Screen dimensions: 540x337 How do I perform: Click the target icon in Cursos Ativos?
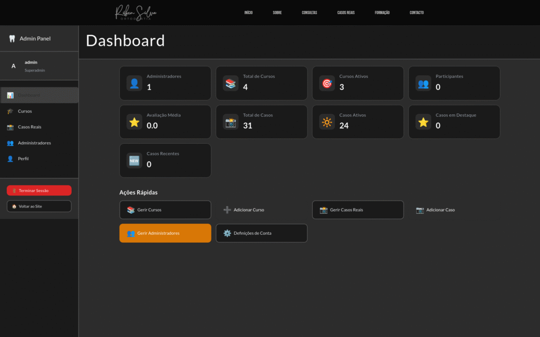[327, 83]
